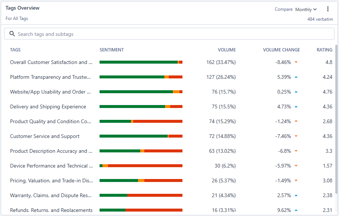Sort by the Volume column header
This screenshot has width=339, height=216.
[226, 50]
